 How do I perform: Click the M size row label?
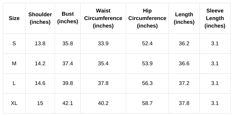point(14,64)
